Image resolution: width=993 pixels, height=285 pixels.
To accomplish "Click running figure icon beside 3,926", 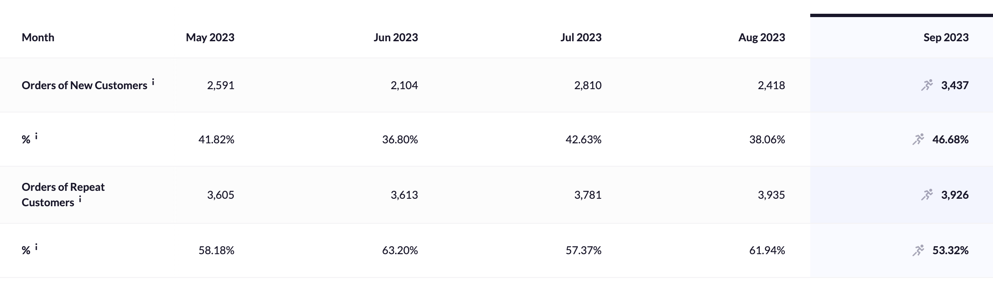I will pyautogui.click(x=927, y=195).
